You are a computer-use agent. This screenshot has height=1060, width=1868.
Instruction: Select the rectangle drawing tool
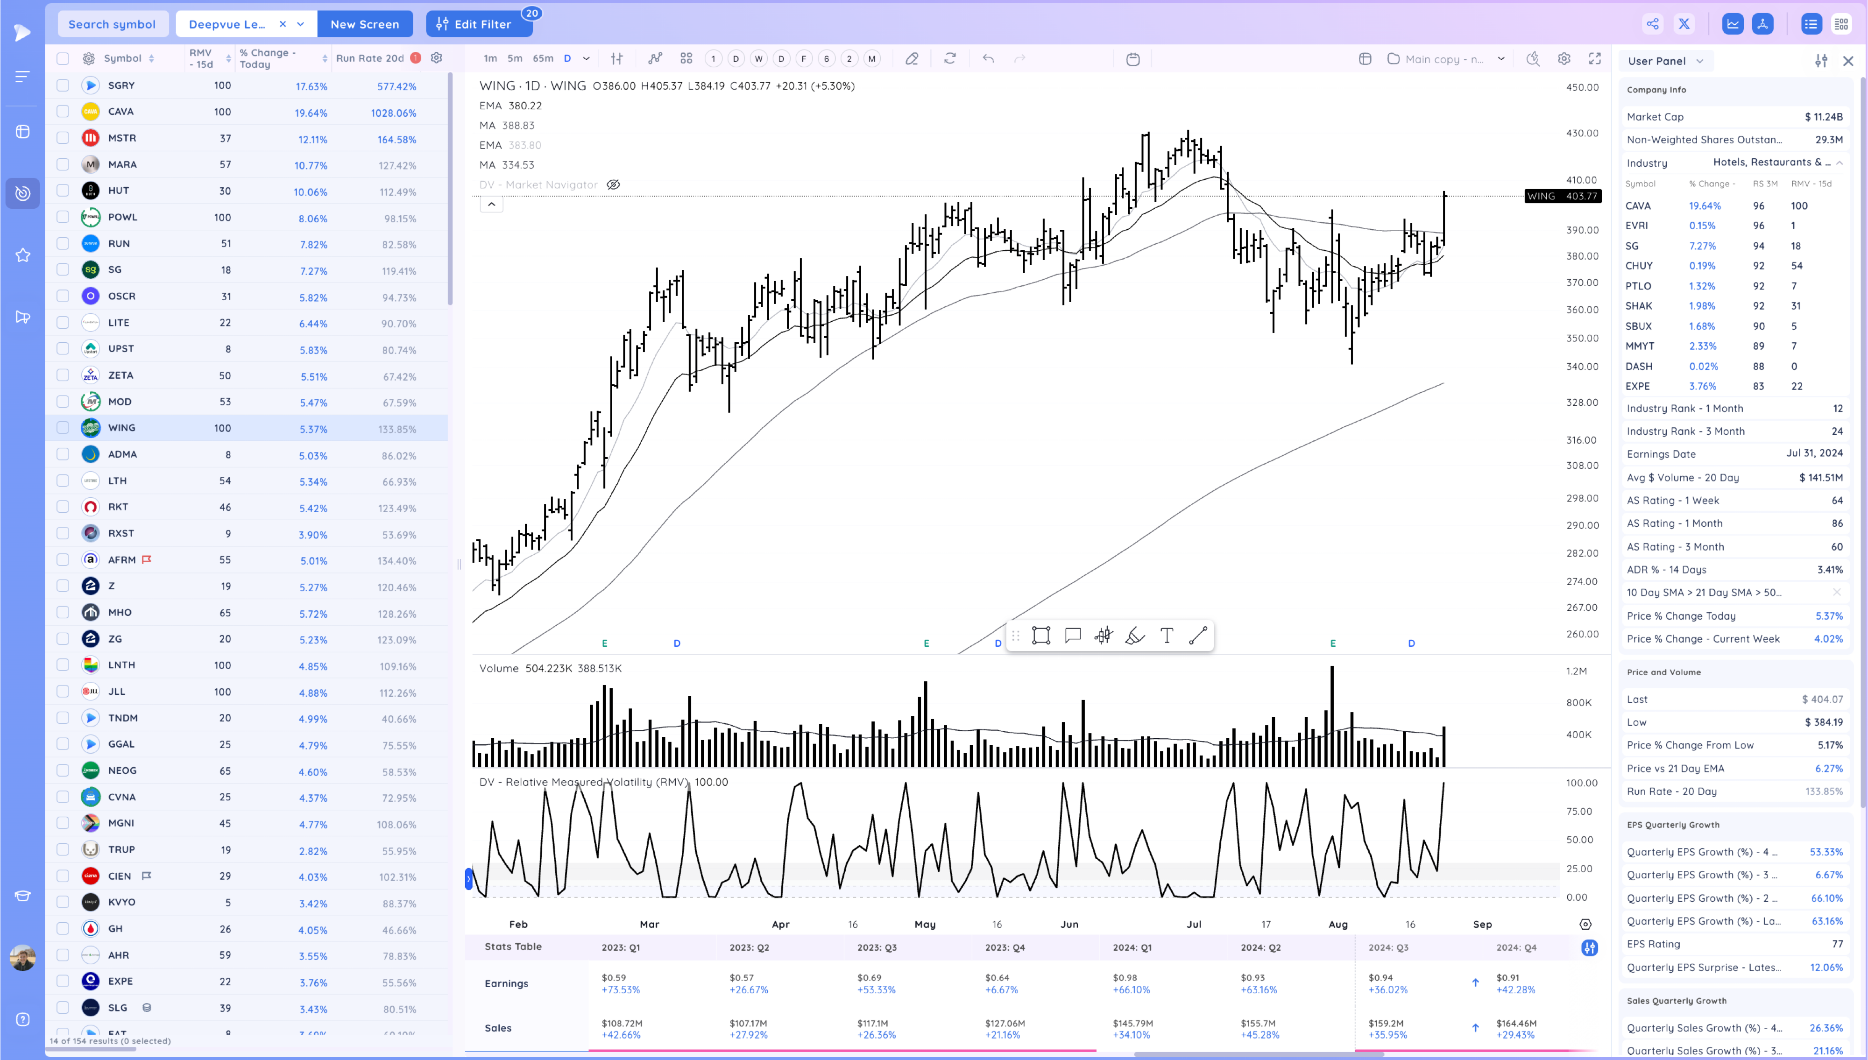[1041, 636]
